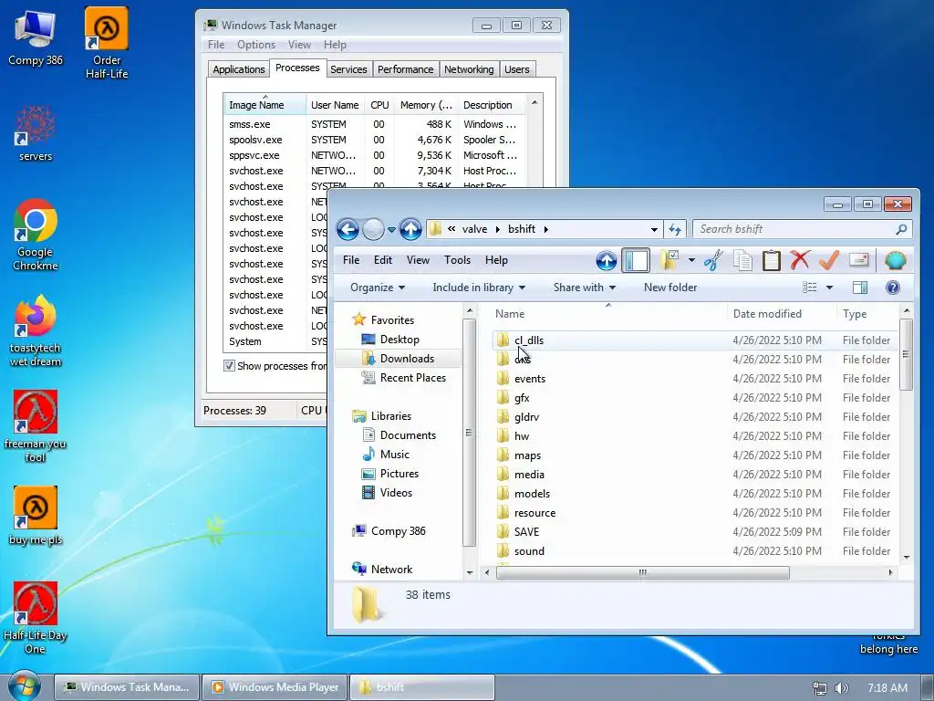
Task: Click the New folder button
Action: 670,288
